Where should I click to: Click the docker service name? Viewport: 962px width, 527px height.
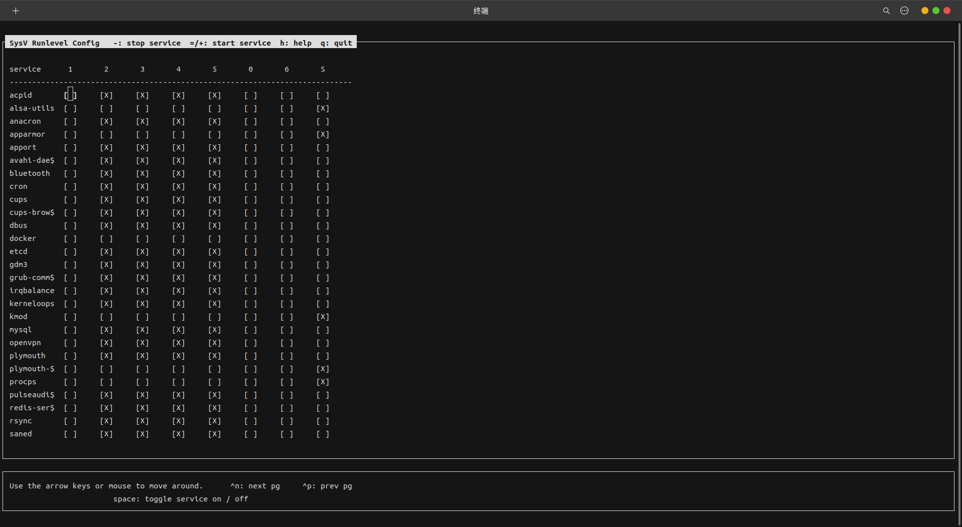point(23,238)
